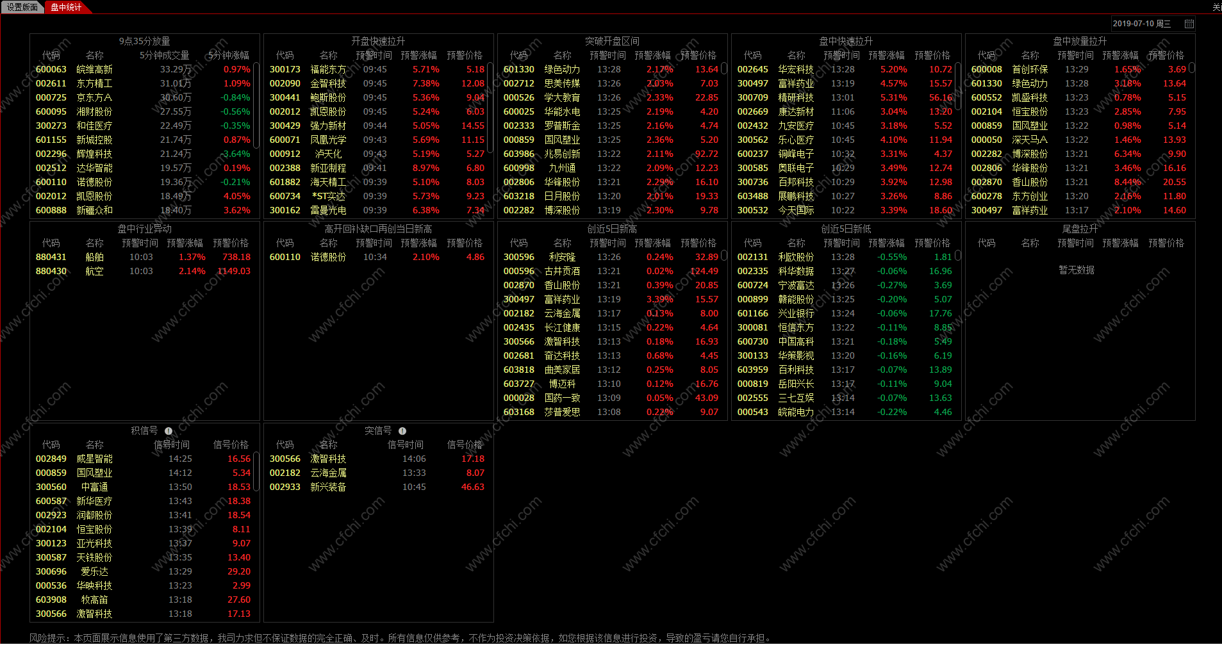1222x645 pixels.
Task: Select the 凤凰光学 row
Action: tap(377, 140)
